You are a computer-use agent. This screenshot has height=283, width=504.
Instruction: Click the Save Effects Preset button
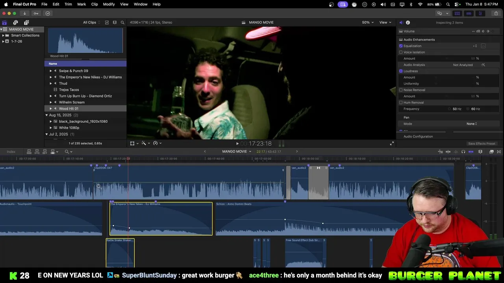(482, 144)
